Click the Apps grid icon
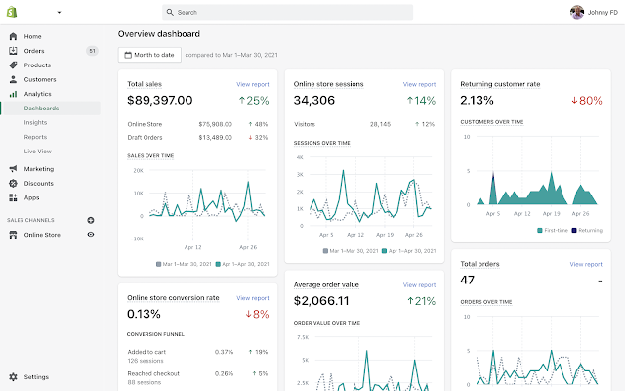The height and width of the screenshot is (391, 625). click(x=13, y=197)
